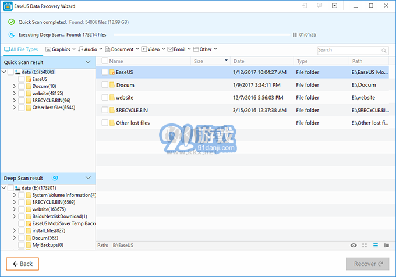Expand the Graphics dropdown arrow
396x277 pixels.
click(x=74, y=49)
